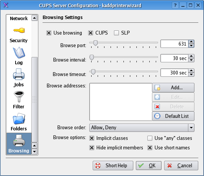The height and width of the screenshot is (176, 204).
Task: Toggle the Hide implicit members checkbox
Action: click(x=92, y=148)
